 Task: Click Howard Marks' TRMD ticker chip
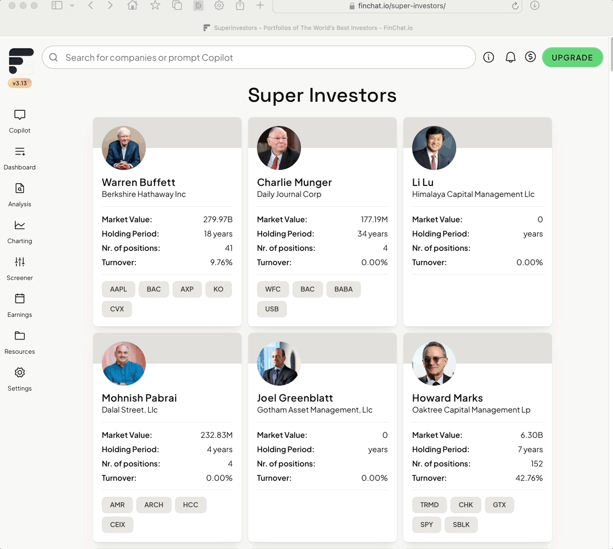pyautogui.click(x=429, y=505)
